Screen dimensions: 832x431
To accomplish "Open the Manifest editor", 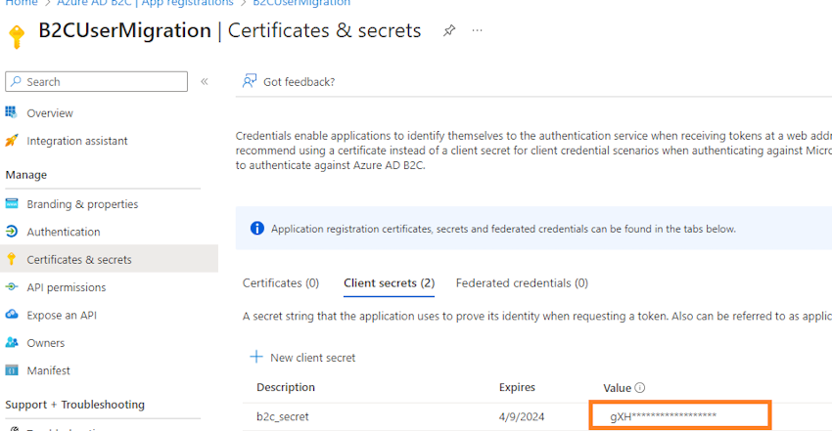I will pos(48,370).
